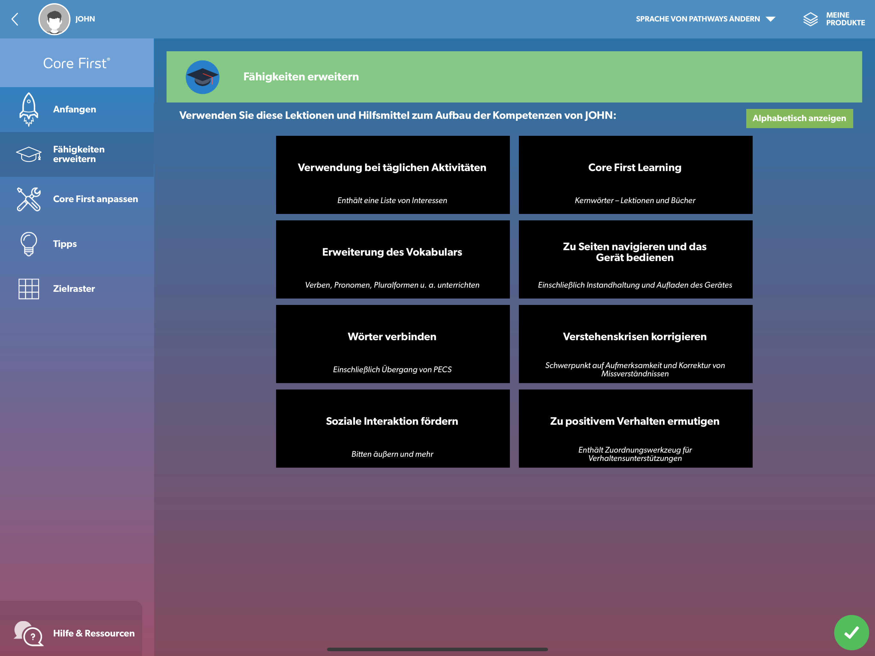
Task: Click the grid Zielraster icon
Action: [29, 288]
